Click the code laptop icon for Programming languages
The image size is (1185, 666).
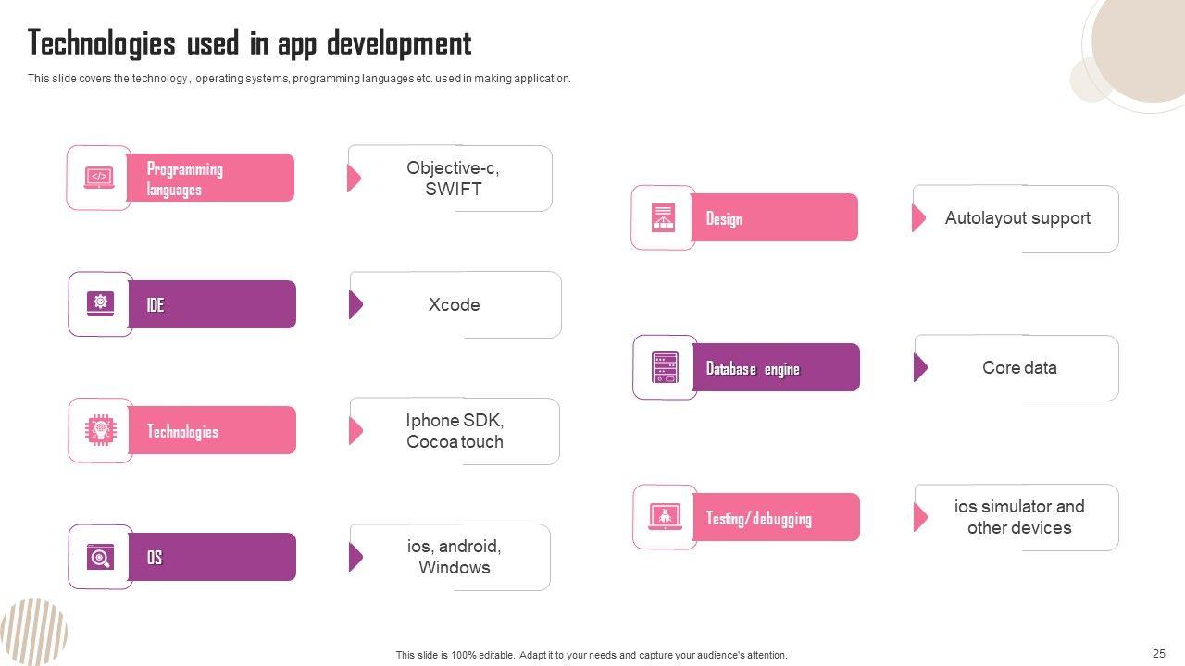[99, 177]
